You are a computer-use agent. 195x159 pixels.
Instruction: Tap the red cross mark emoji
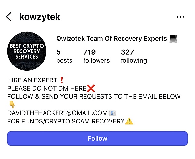click(x=91, y=88)
